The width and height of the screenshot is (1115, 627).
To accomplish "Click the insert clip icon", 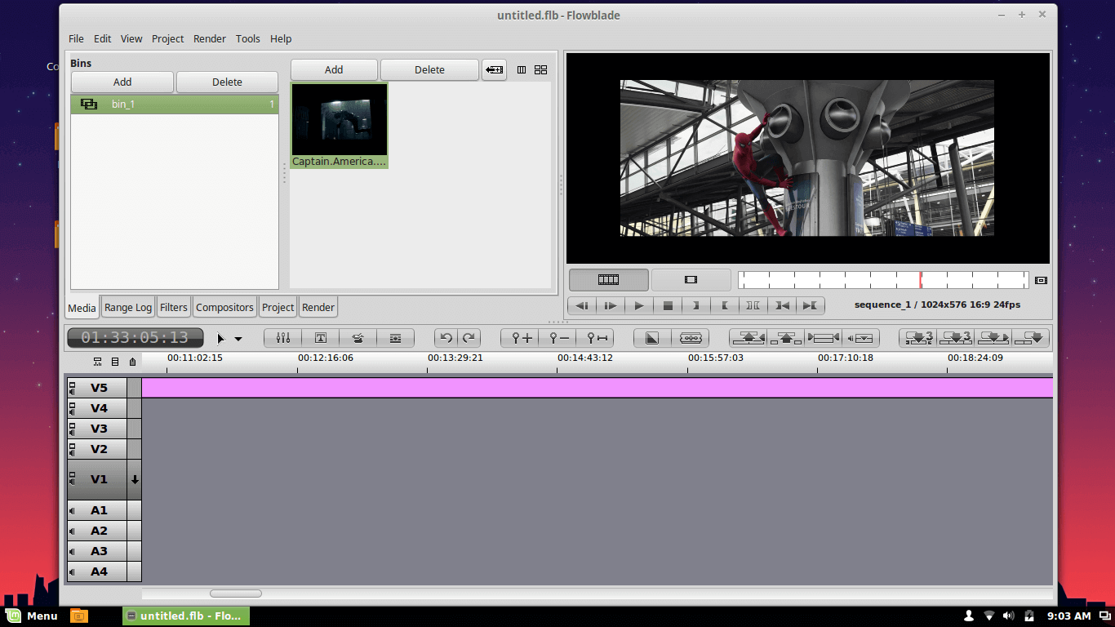I will point(993,338).
